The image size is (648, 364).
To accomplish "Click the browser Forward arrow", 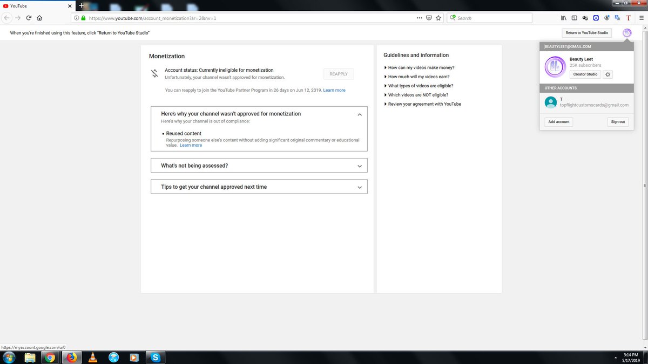I will [18, 18].
